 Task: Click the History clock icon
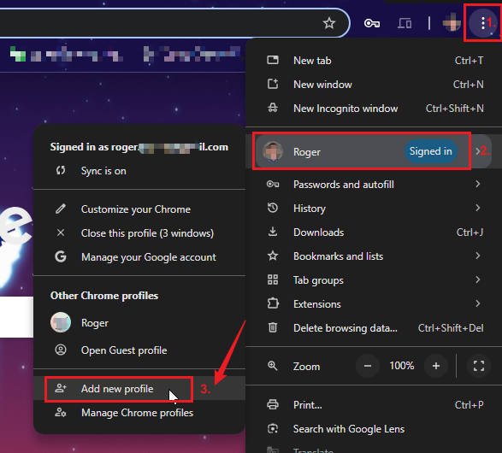point(273,208)
